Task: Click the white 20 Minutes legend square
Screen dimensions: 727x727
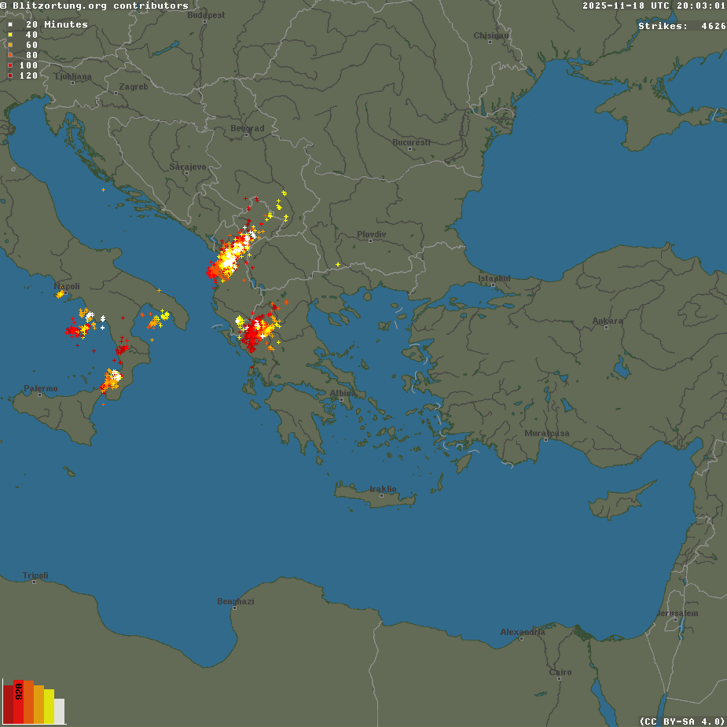Action: click(x=10, y=25)
